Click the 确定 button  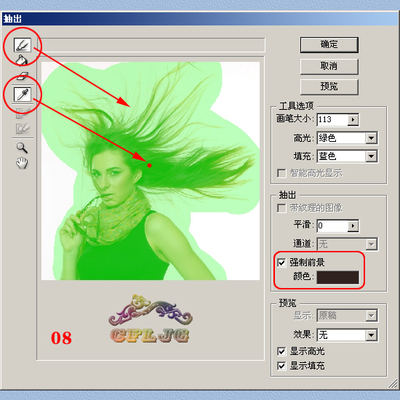[329, 45]
